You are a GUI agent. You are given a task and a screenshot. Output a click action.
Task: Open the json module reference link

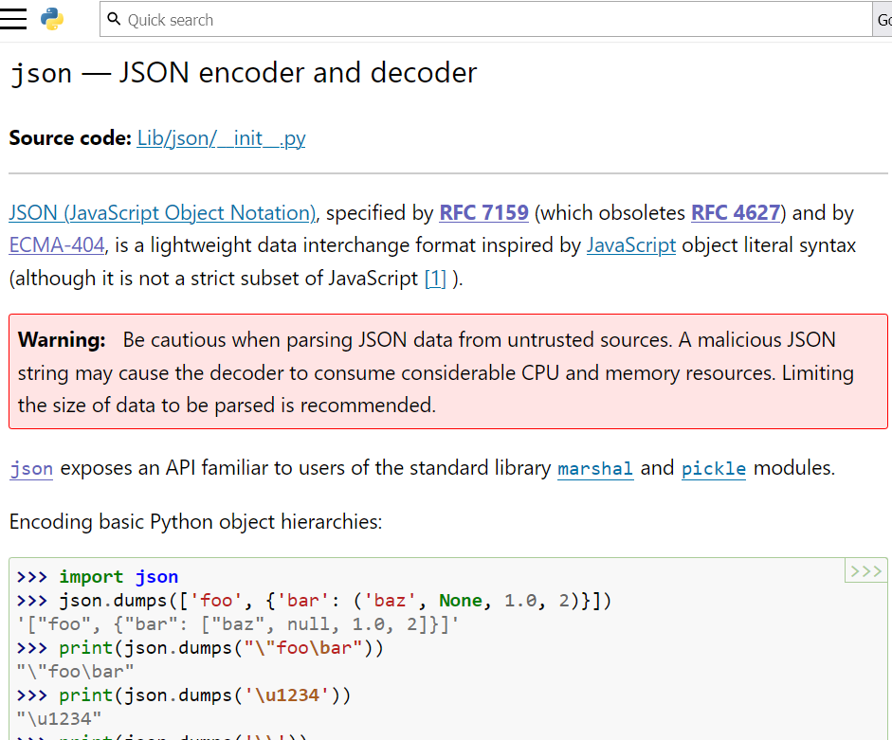pos(31,468)
